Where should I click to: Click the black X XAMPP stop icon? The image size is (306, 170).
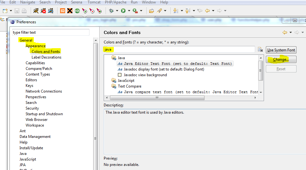[x=70, y=11]
